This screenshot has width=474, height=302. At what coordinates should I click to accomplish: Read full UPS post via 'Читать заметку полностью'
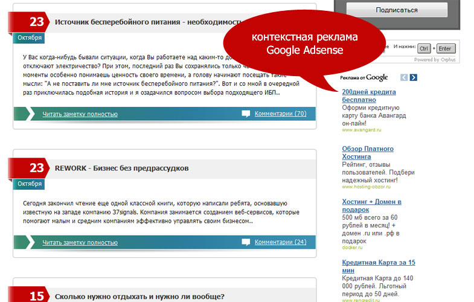pos(80,114)
